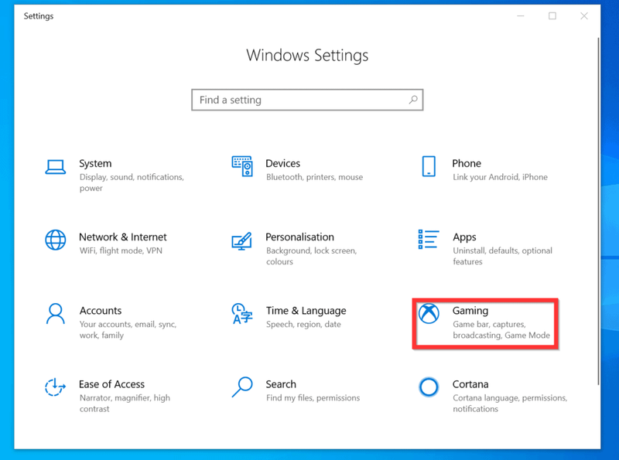Click the Devices keyboard and speaker icon

pos(242,166)
